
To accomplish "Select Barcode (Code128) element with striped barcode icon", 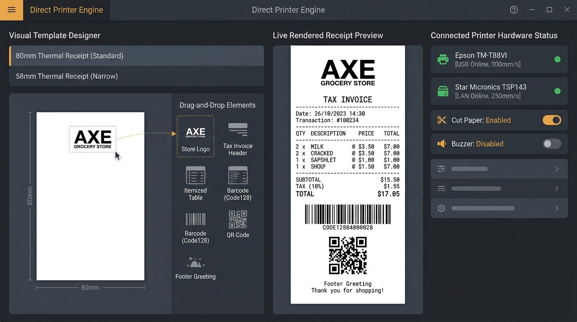I will (x=195, y=228).
